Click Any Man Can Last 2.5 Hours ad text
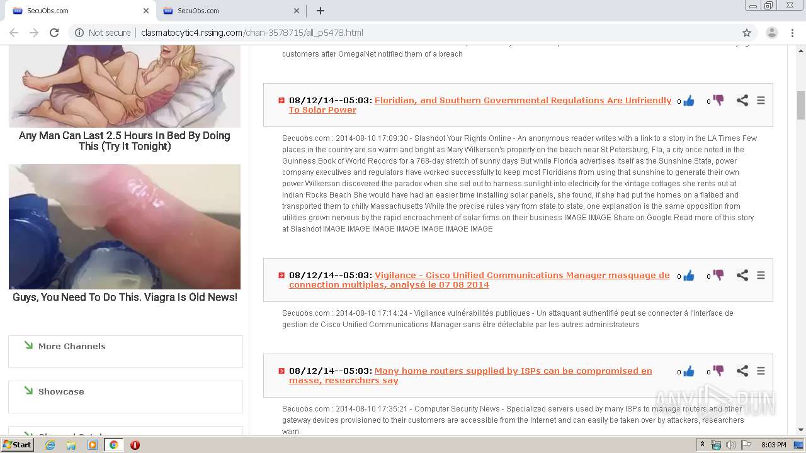 pos(125,141)
